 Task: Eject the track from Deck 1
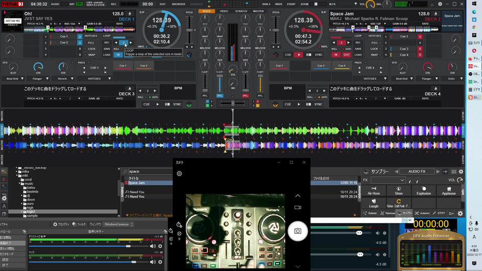click(130, 14)
